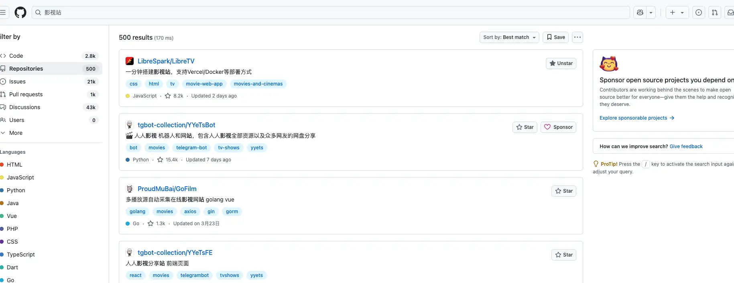This screenshot has height=283, width=734.
Task: Open the 1.3k stargazers link
Action: [x=157, y=224]
